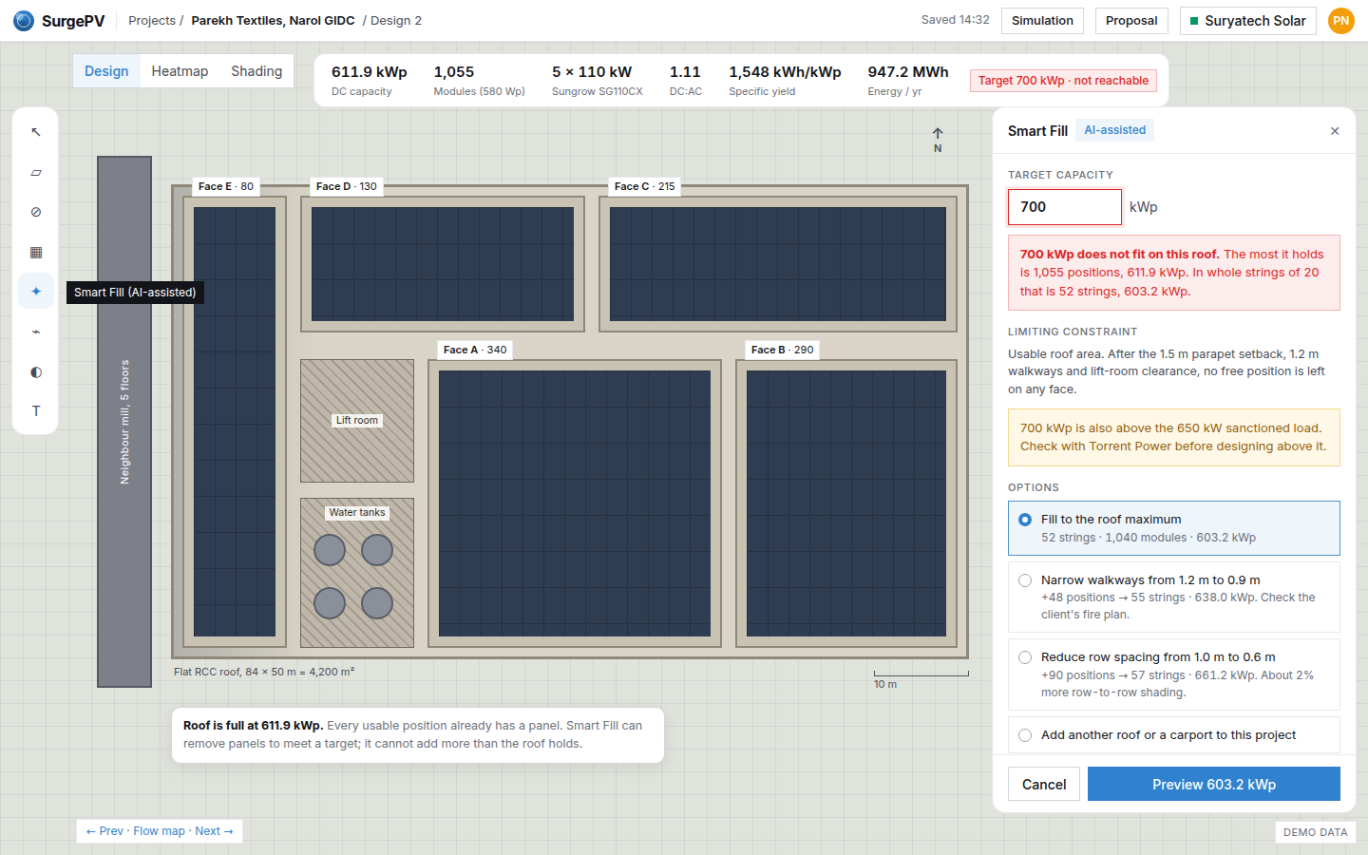Click the Water tanks obstruction label
The image size is (1368, 855).
pos(357,512)
